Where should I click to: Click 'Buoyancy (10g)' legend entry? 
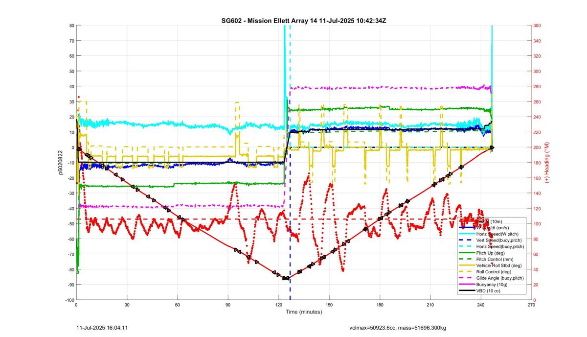pyautogui.click(x=492, y=285)
